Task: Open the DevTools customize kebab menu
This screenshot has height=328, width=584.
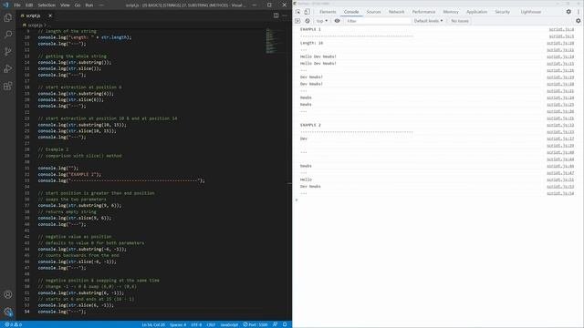Action: pos(579,12)
